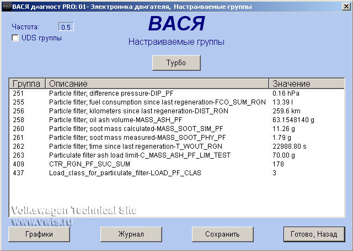Select row 437 Load_class_for_particulate_filter
This screenshot has width=353, height=251.
click(176, 172)
